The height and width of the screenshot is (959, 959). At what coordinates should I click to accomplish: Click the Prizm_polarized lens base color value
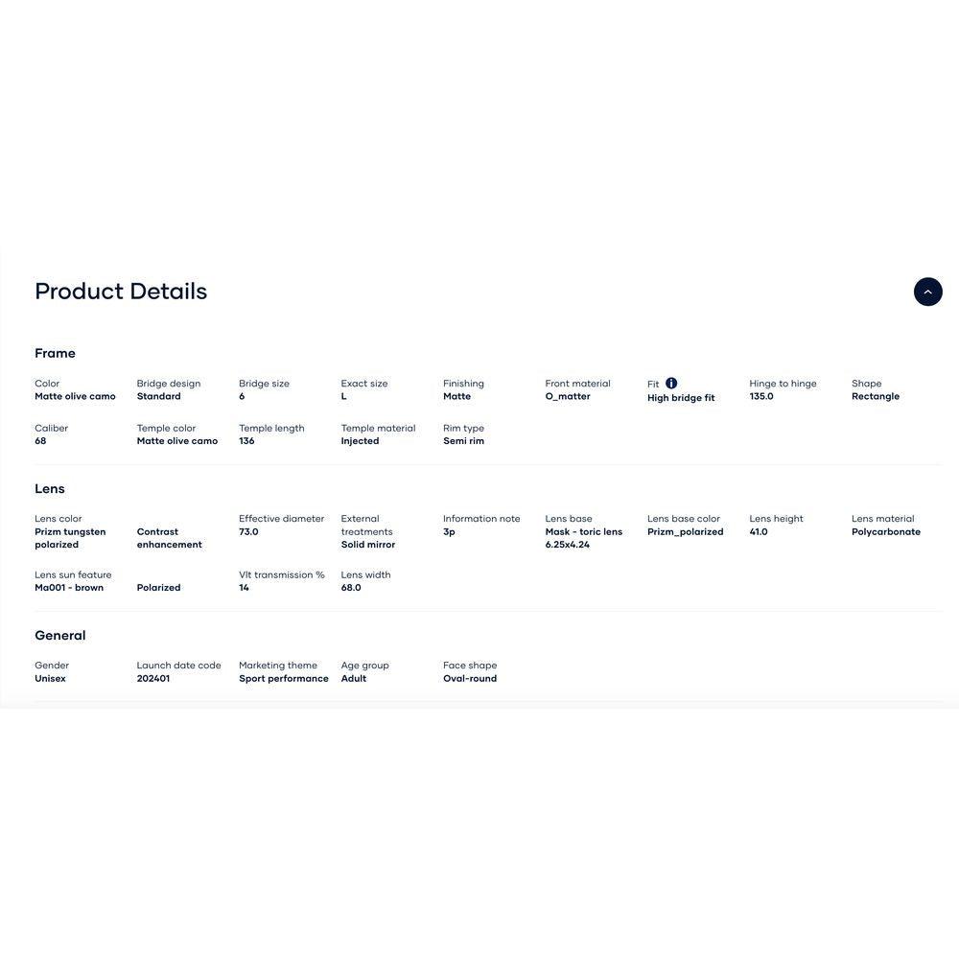tap(686, 532)
